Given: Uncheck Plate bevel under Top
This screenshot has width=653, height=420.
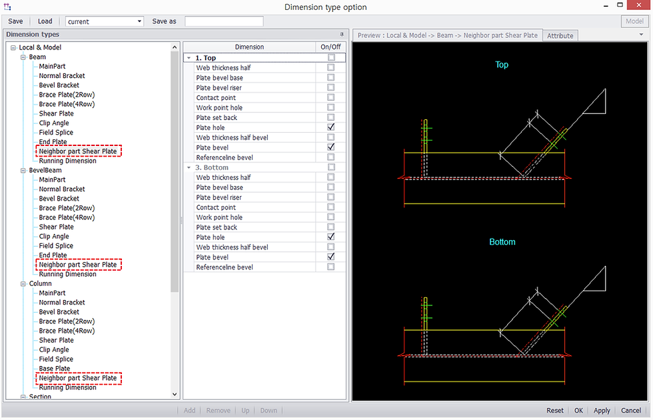Looking at the screenshot, I should pyautogui.click(x=330, y=147).
